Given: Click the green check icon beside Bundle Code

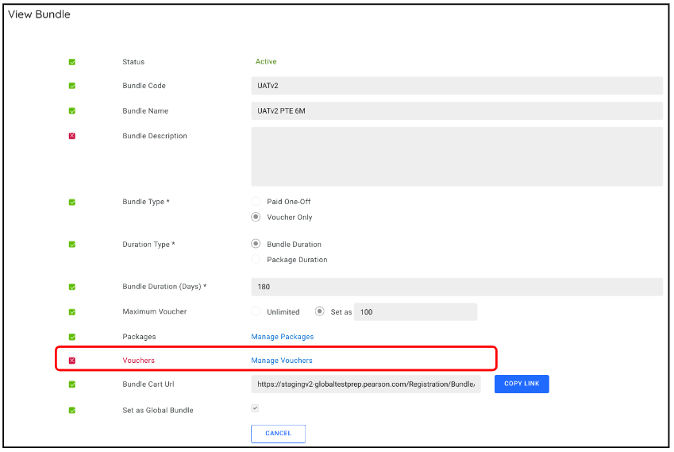Looking at the screenshot, I should (x=72, y=86).
